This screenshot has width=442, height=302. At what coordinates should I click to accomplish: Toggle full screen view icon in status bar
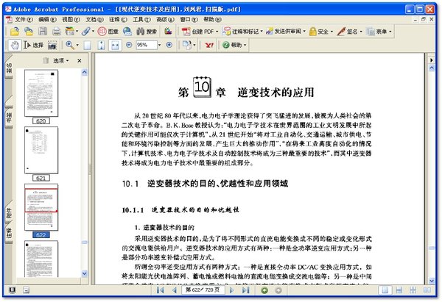click(12, 290)
